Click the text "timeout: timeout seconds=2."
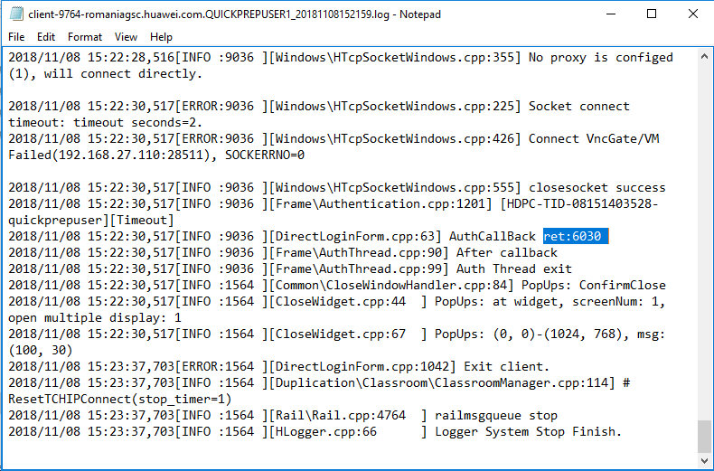This screenshot has width=714, height=471. pos(105,123)
